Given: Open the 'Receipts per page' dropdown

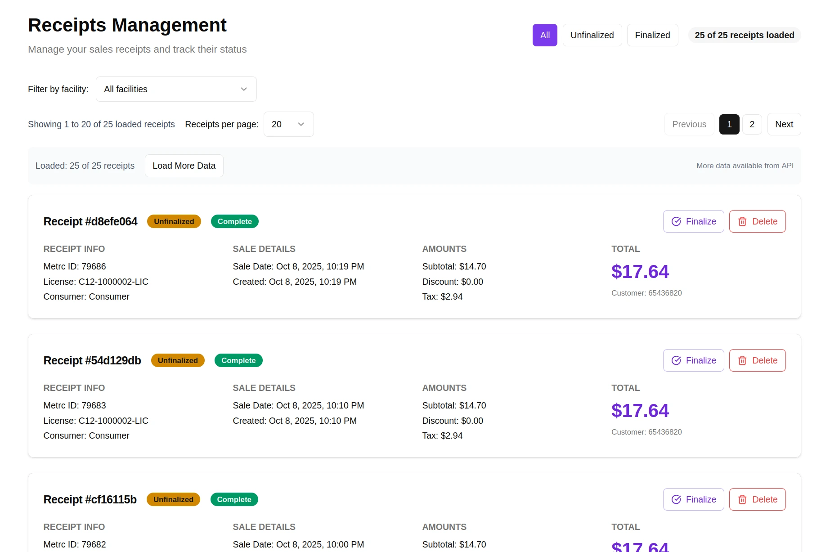Looking at the screenshot, I should tap(288, 124).
